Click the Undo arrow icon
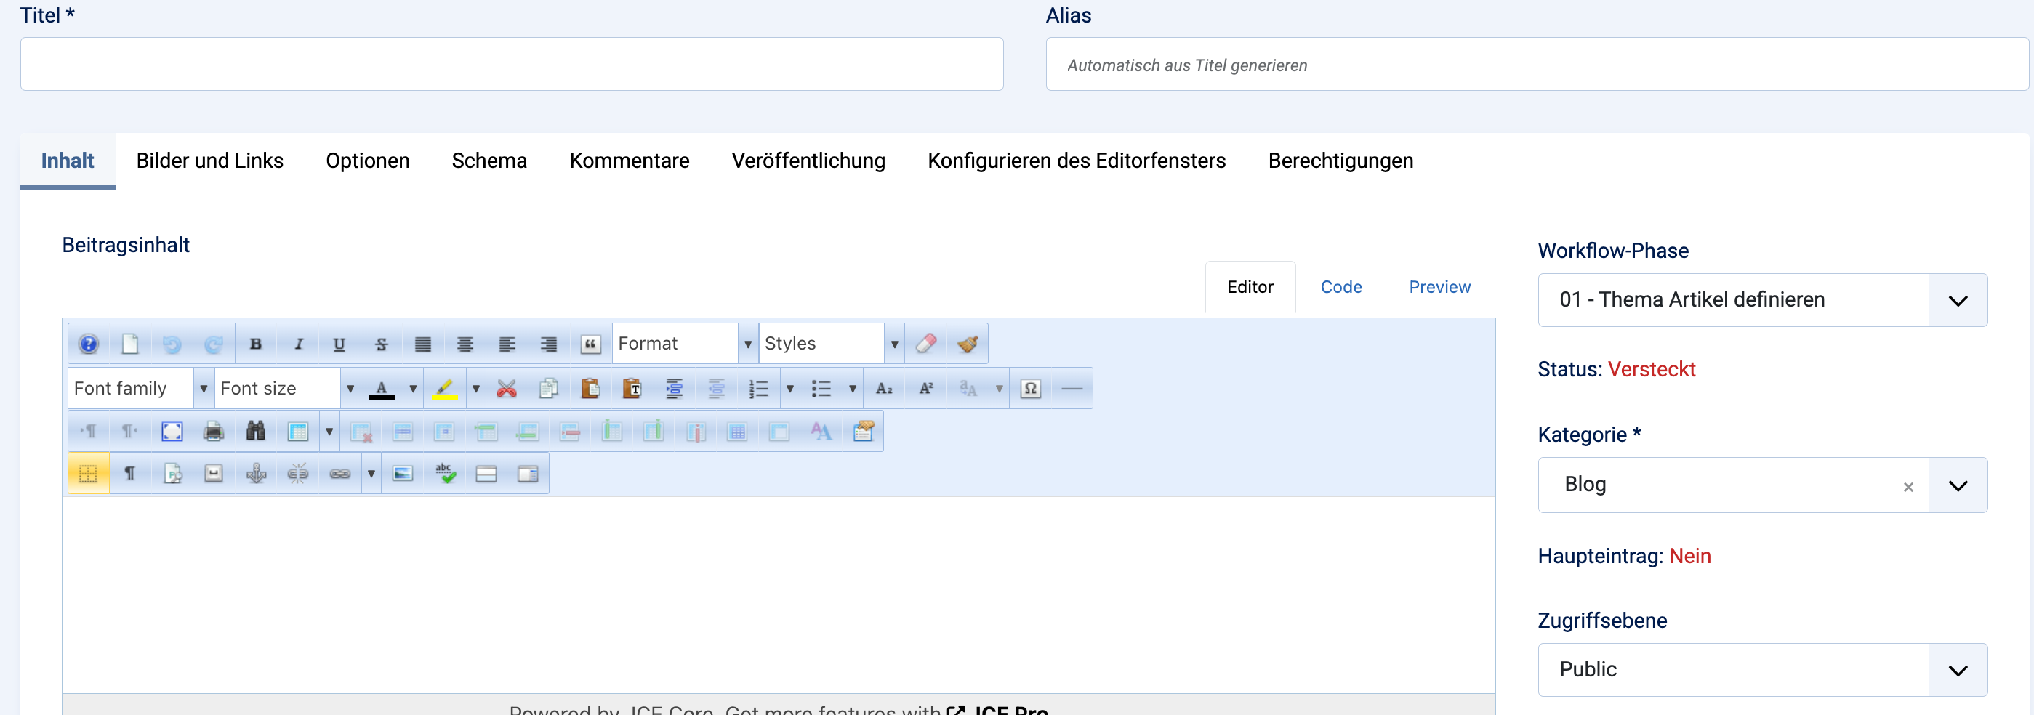 click(172, 343)
